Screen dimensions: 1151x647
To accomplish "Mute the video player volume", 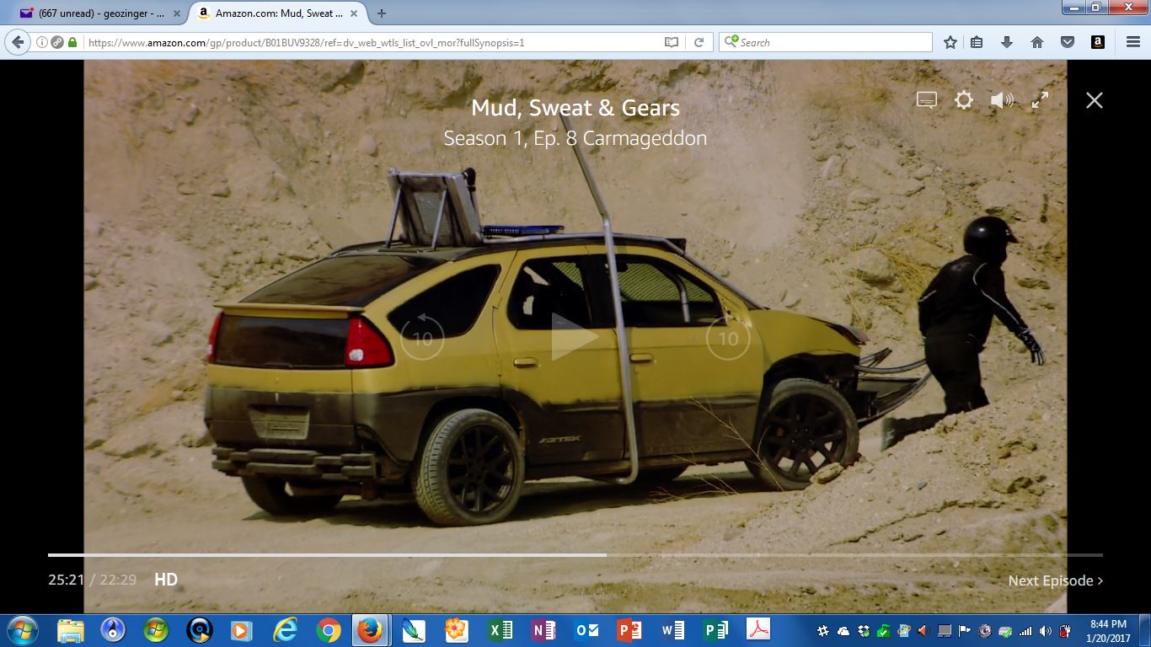I will coord(1002,100).
